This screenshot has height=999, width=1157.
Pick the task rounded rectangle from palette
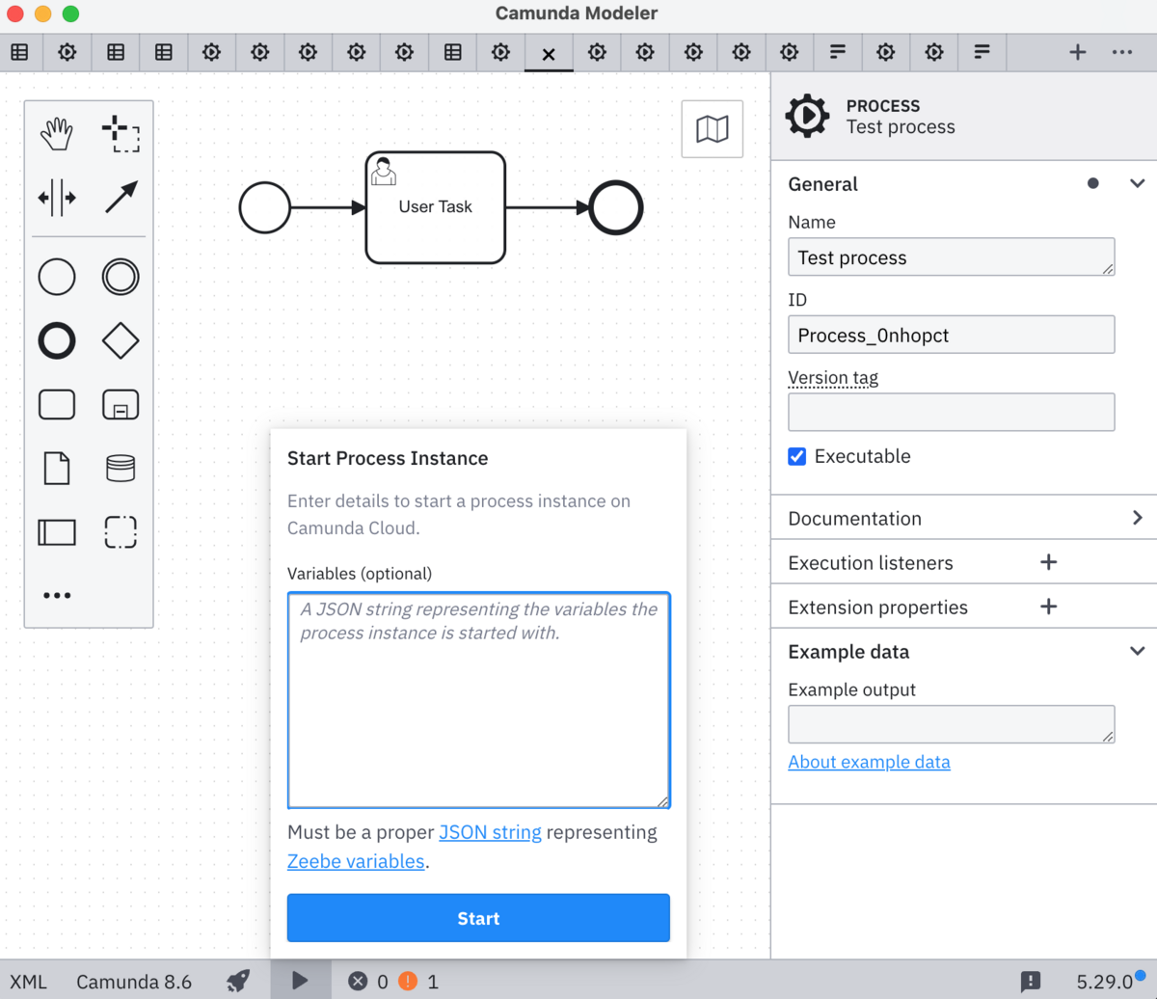[x=57, y=405]
